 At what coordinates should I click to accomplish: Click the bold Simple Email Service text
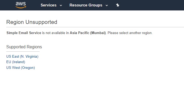(24, 33)
